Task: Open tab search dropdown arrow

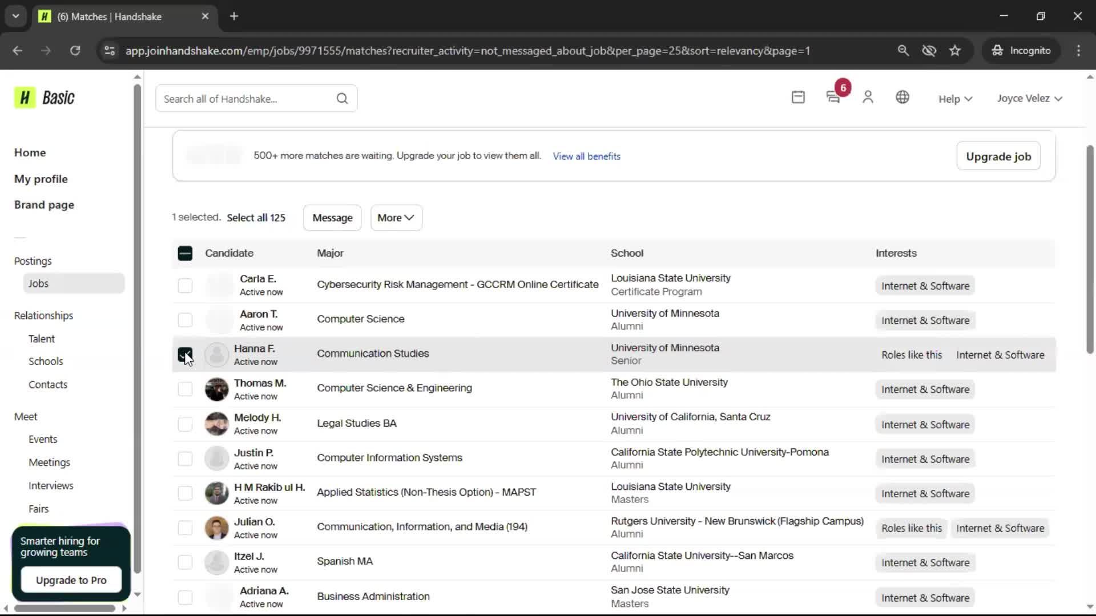Action: tap(16, 17)
